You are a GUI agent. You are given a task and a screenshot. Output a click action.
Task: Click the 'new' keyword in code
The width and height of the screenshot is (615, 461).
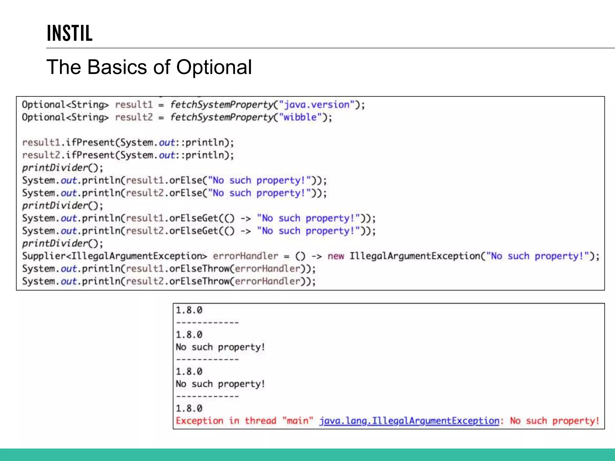click(x=336, y=256)
